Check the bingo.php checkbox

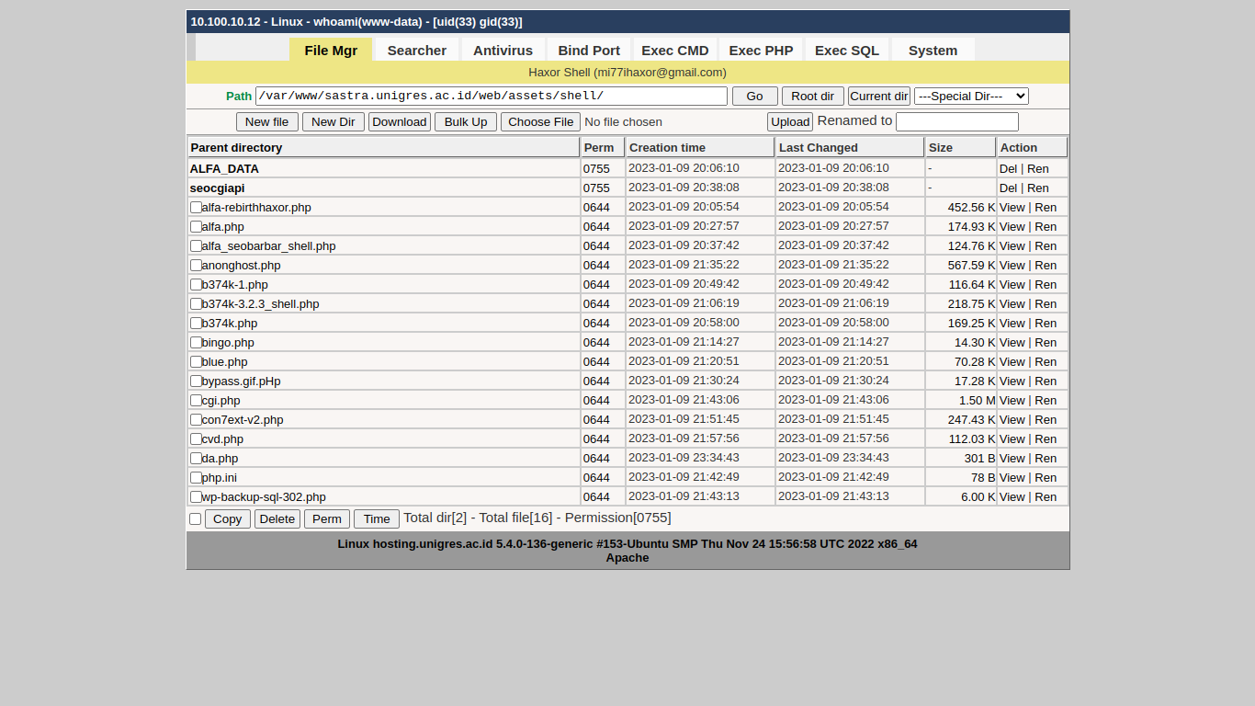coord(196,343)
